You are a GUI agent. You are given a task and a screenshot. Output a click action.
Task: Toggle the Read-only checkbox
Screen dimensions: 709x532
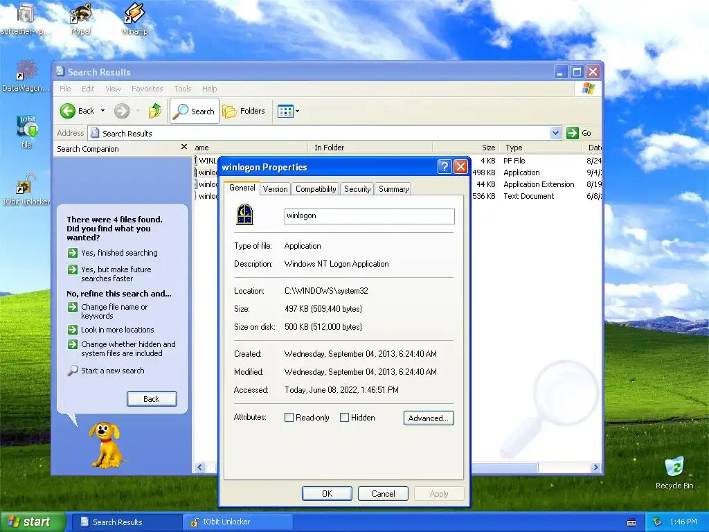289,418
